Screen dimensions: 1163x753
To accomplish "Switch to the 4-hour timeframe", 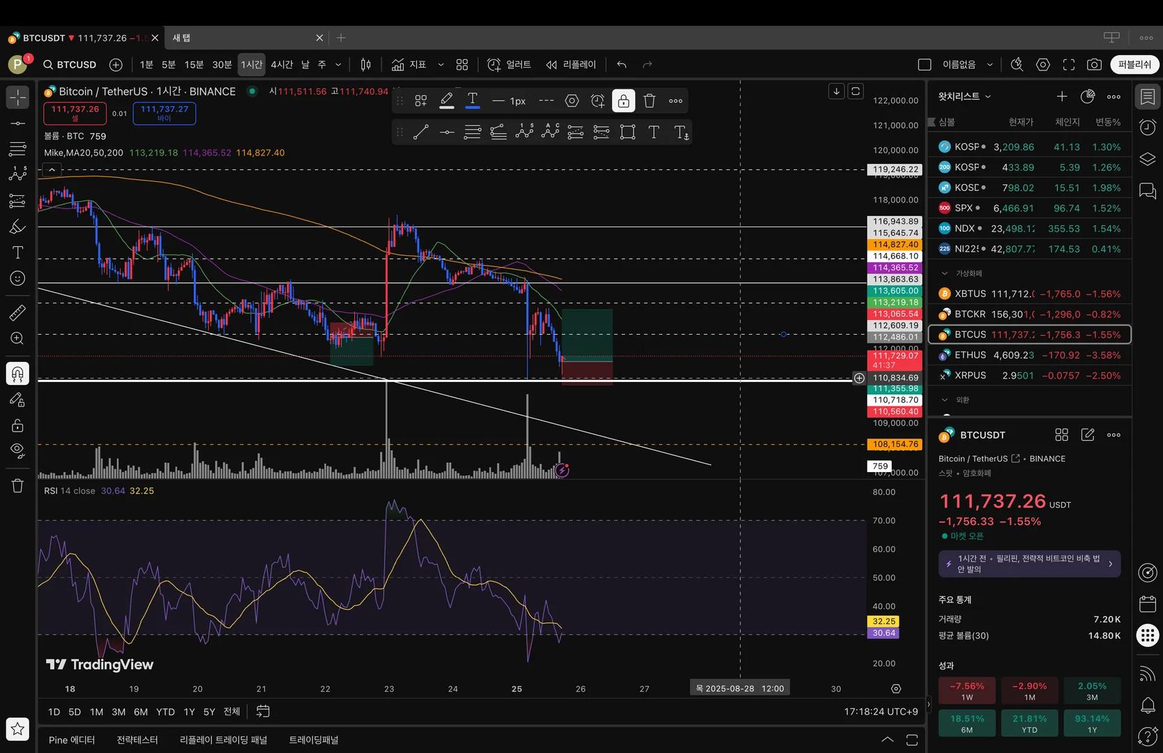I will click(x=282, y=65).
